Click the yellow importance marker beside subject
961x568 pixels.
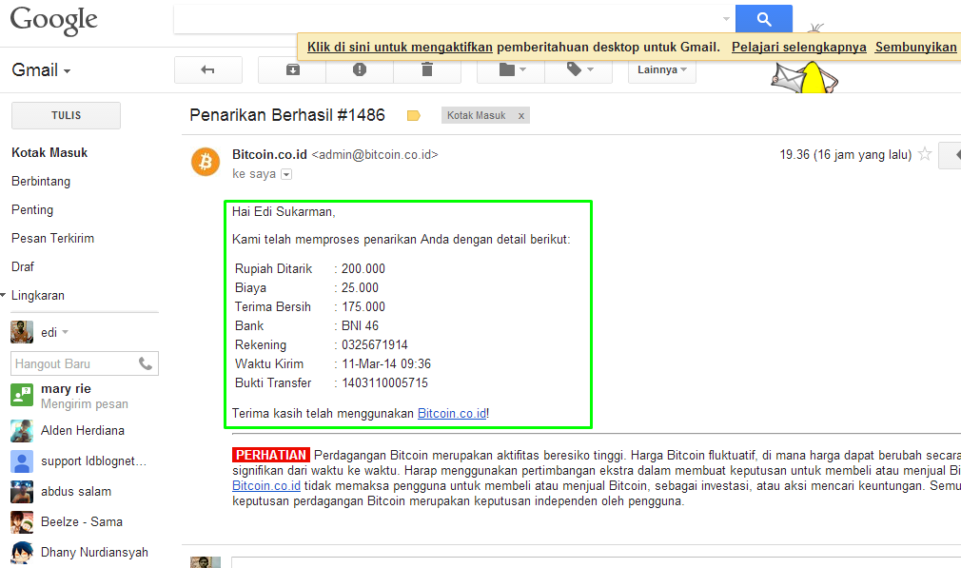pyautogui.click(x=414, y=115)
